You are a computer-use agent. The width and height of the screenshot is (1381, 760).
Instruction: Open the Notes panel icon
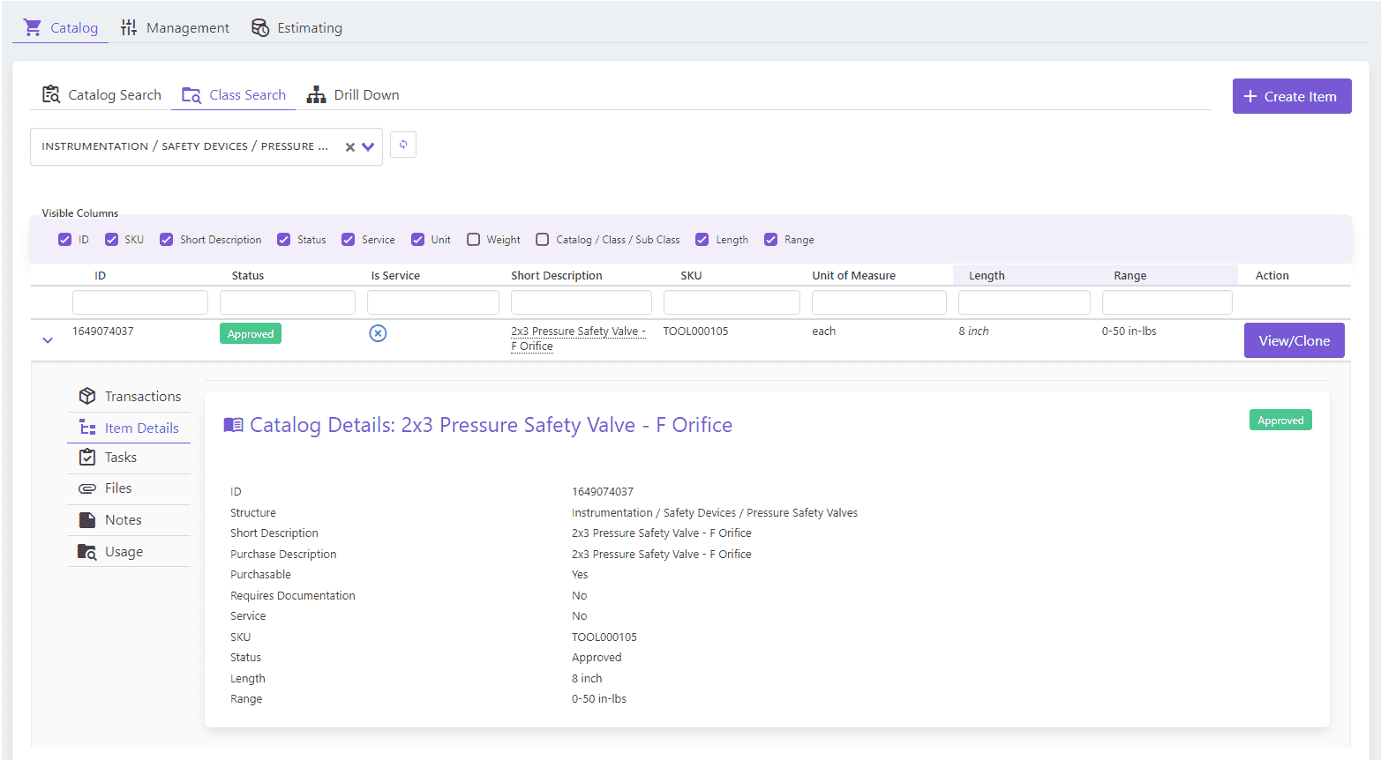88,519
